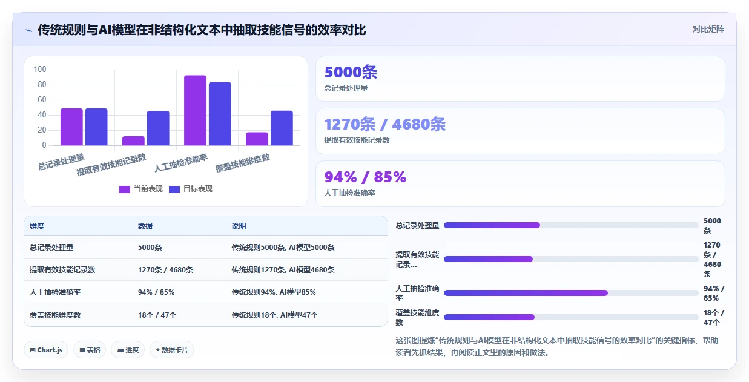Click the 94% / 85% value right of the progress bar

713,294
